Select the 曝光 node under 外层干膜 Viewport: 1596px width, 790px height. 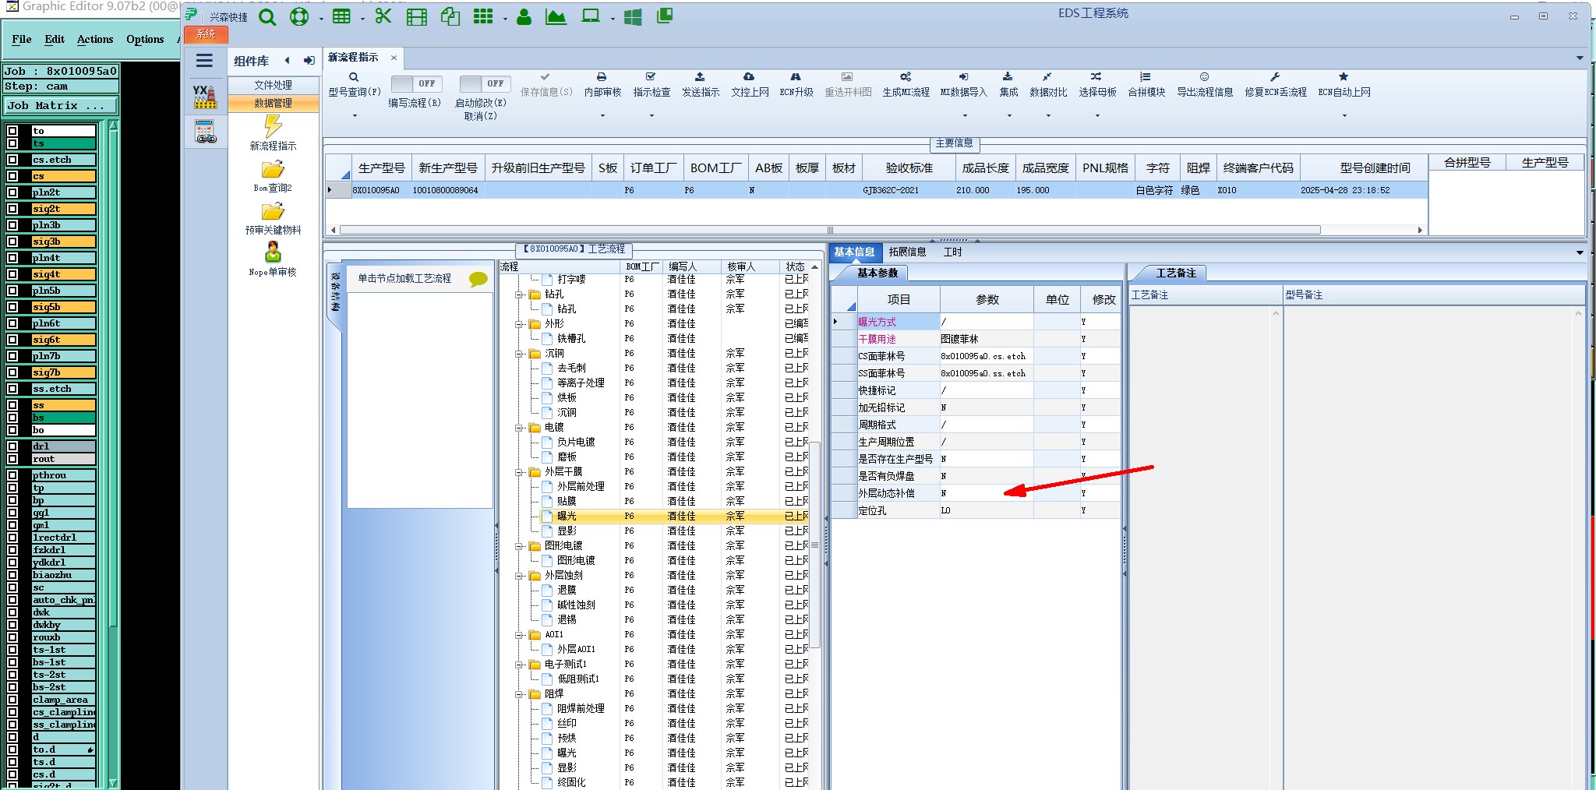[x=567, y=517]
